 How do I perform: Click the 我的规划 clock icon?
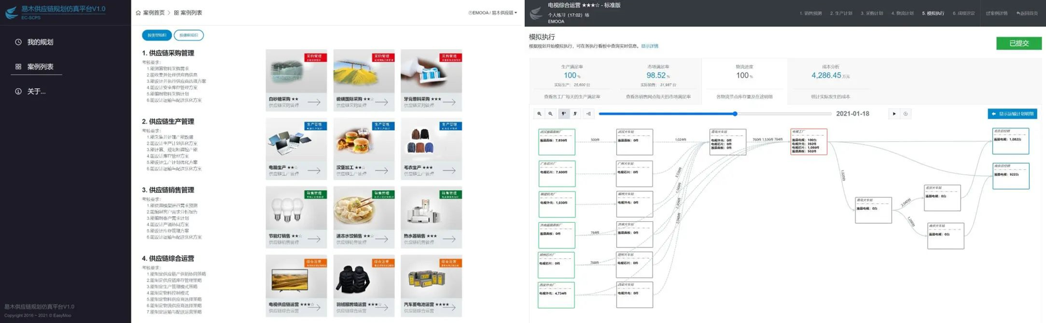coord(18,42)
